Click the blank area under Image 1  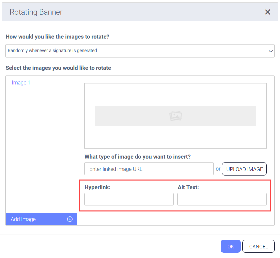click(41, 150)
